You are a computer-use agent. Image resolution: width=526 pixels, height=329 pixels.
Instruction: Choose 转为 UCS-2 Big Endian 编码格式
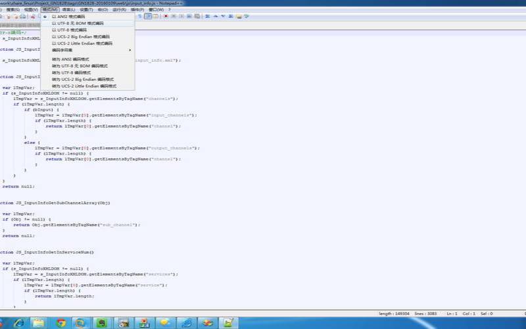[x=88, y=79]
